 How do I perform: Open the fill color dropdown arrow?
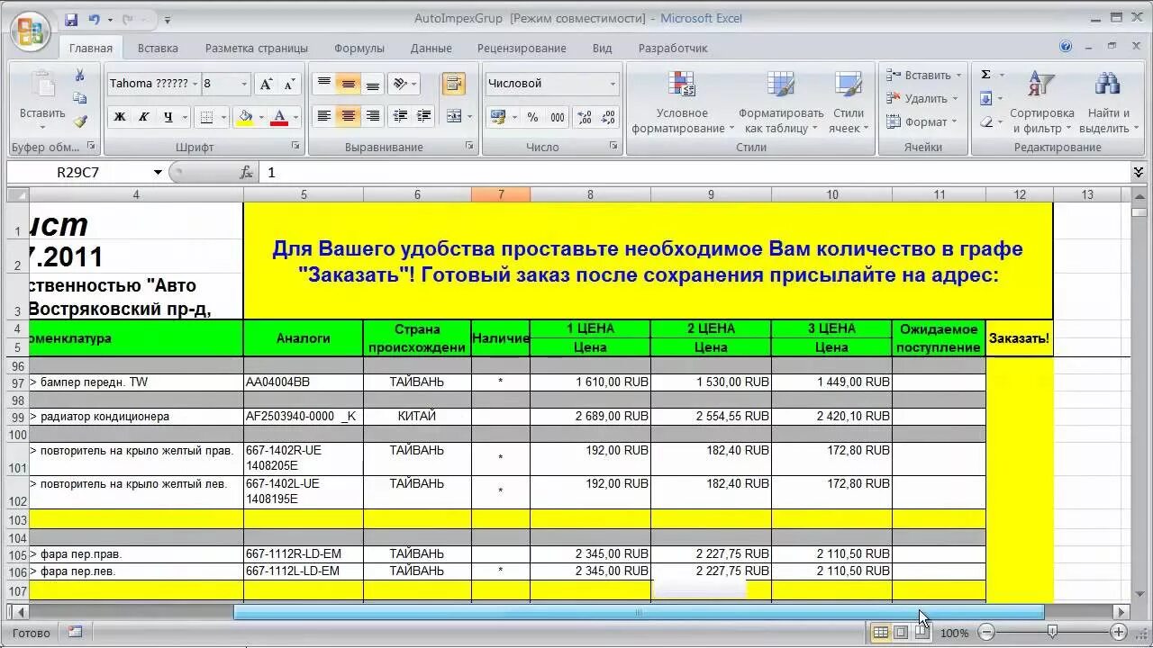(x=261, y=117)
